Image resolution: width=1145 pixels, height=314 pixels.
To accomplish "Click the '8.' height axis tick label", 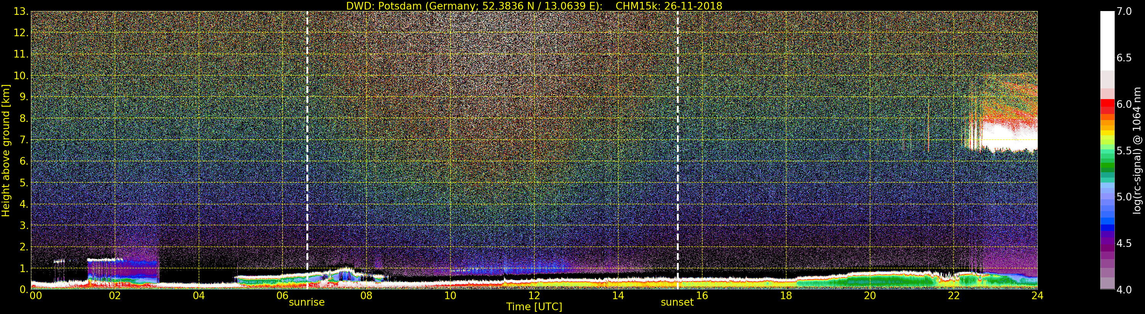I will (x=24, y=119).
